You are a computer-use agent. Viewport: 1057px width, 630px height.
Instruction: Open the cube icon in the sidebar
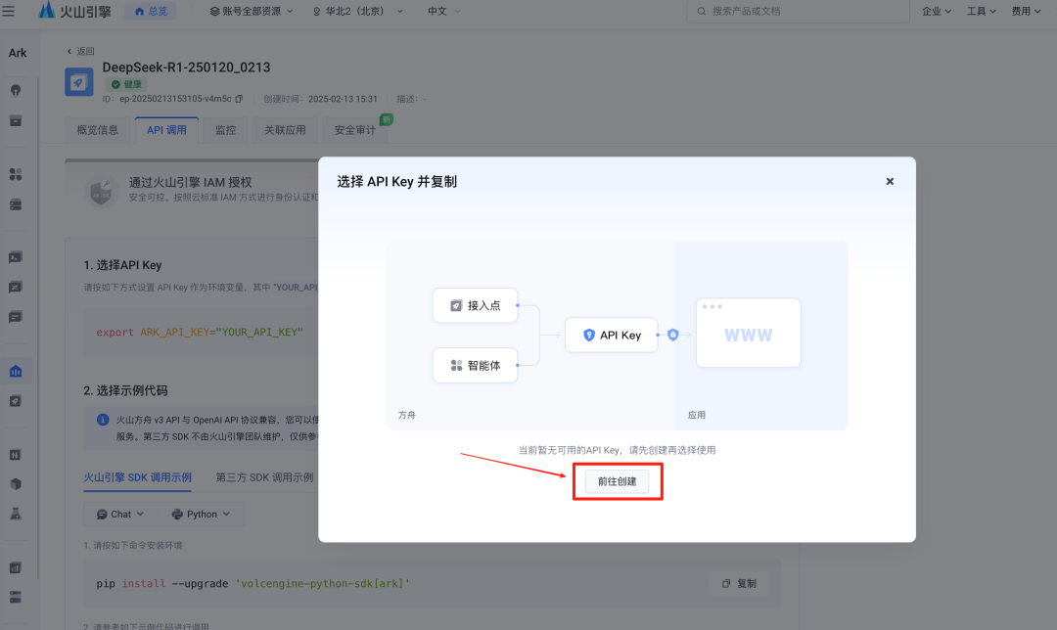16,484
